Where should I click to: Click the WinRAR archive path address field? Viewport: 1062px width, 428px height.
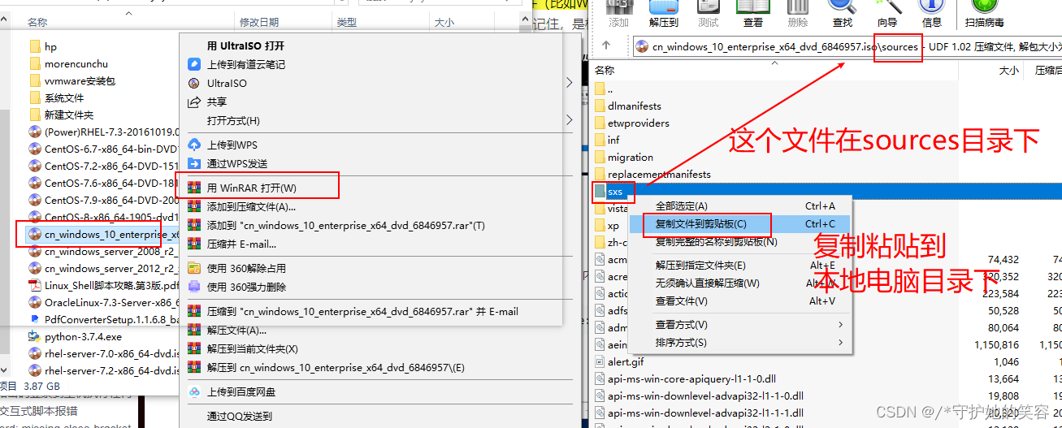pos(846,46)
